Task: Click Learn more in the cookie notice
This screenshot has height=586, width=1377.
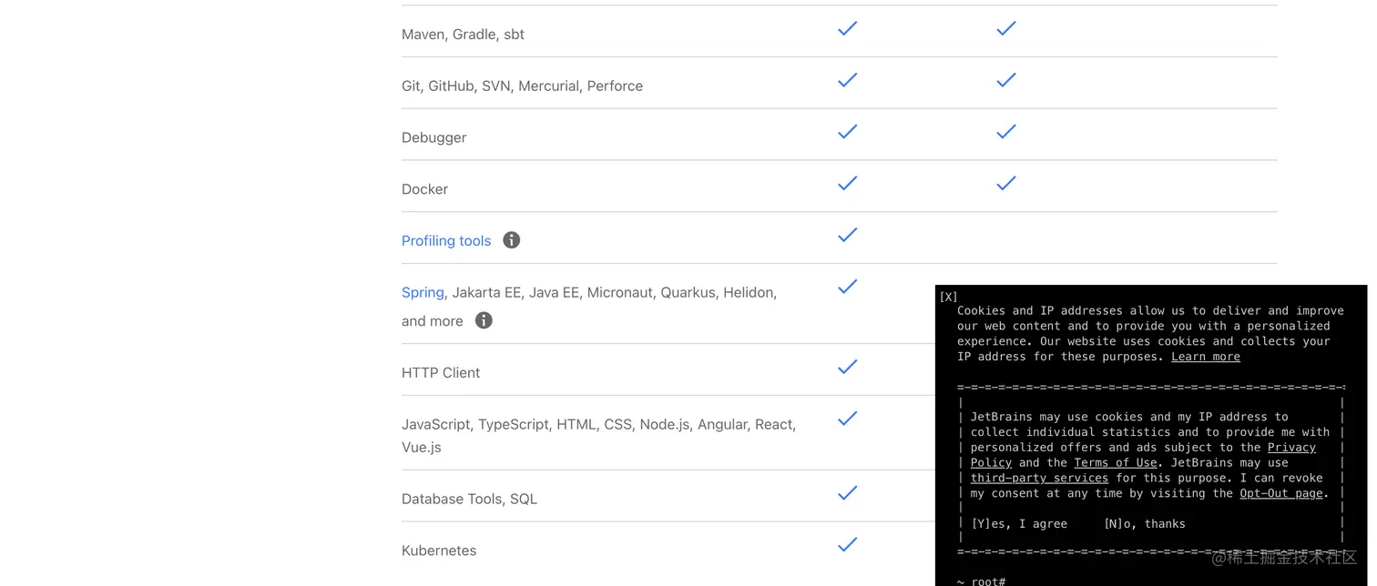Action: click(x=1205, y=357)
